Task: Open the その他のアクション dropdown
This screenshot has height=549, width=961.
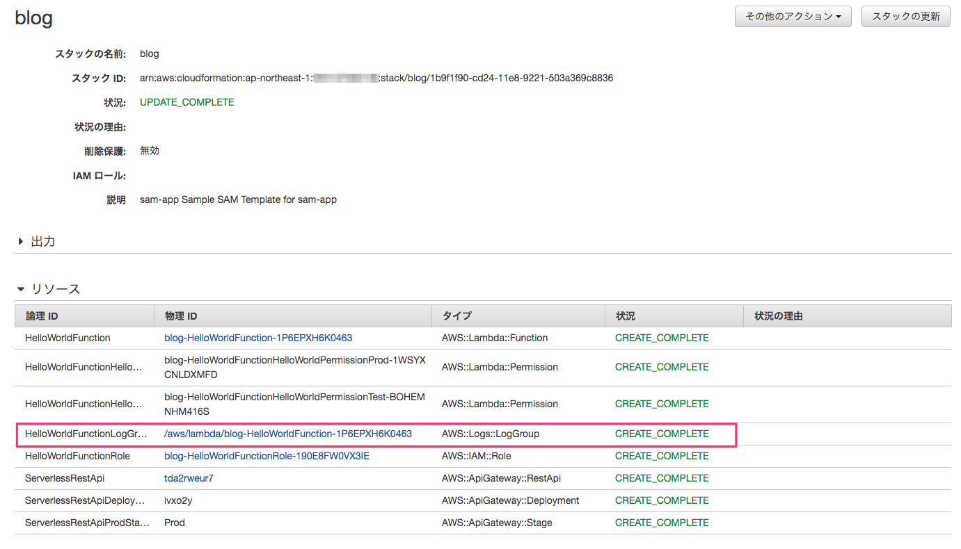Action: [793, 16]
